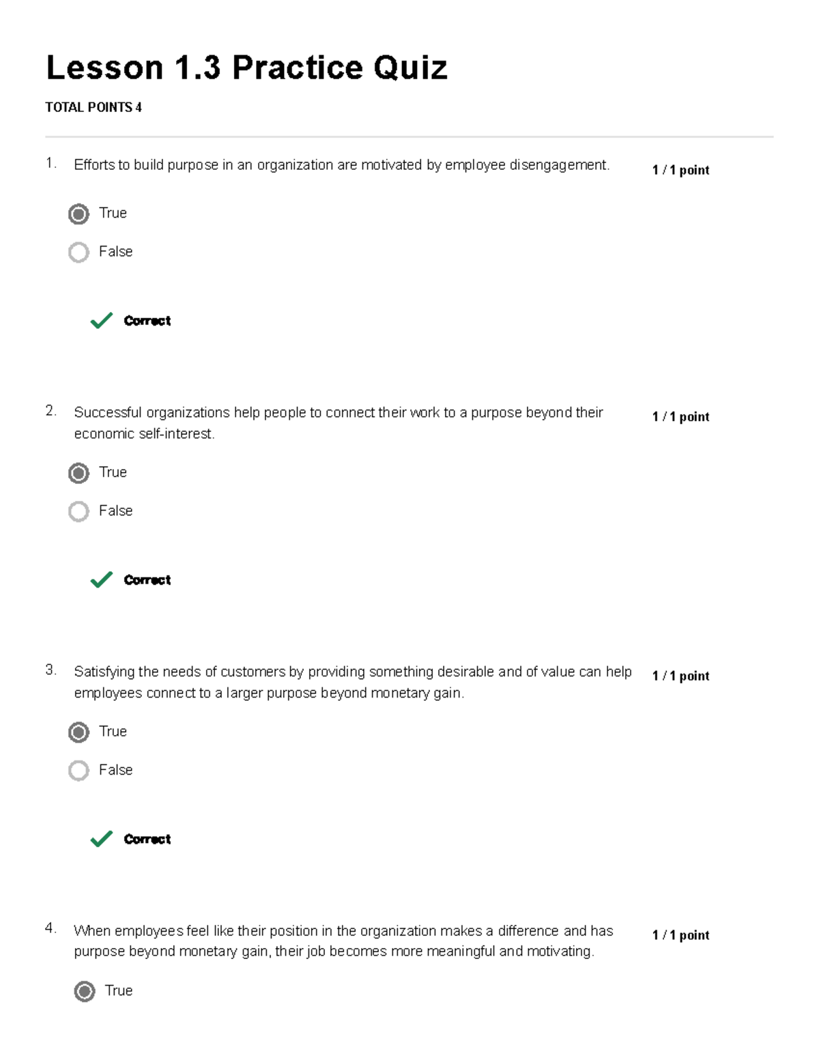Click the Correct label under question 2
Image resolution: width=819 pixels, height=1060 pixels.
(146, 579)
